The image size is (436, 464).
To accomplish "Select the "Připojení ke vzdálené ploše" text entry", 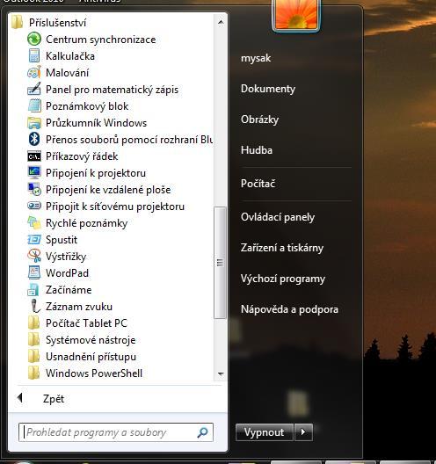I will click(108, 190).
